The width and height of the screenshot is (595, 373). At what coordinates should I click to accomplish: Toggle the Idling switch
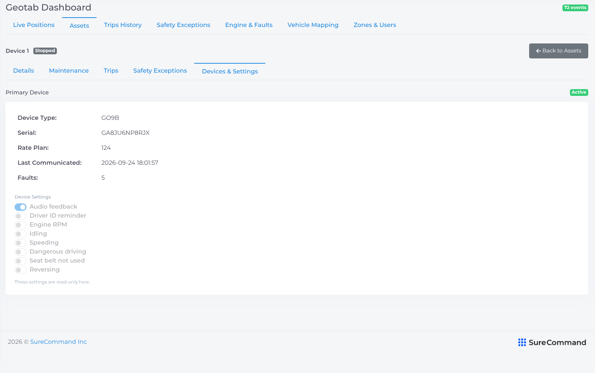21,234
